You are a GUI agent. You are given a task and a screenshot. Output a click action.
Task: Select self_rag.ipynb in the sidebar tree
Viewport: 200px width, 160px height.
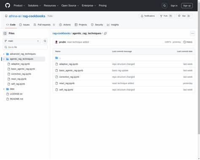(18, 84)
